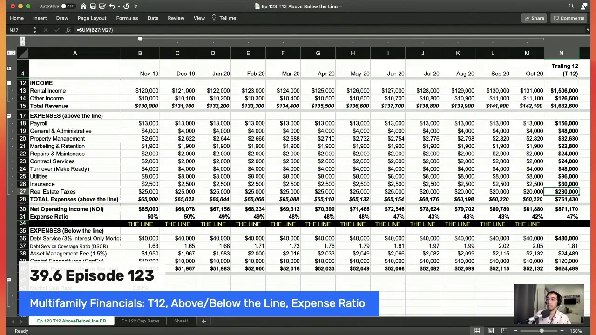The image size is (596, 335).
Task: Switch to Ep 122 Cap Rates sheet tab
Action: pos(140,321)
